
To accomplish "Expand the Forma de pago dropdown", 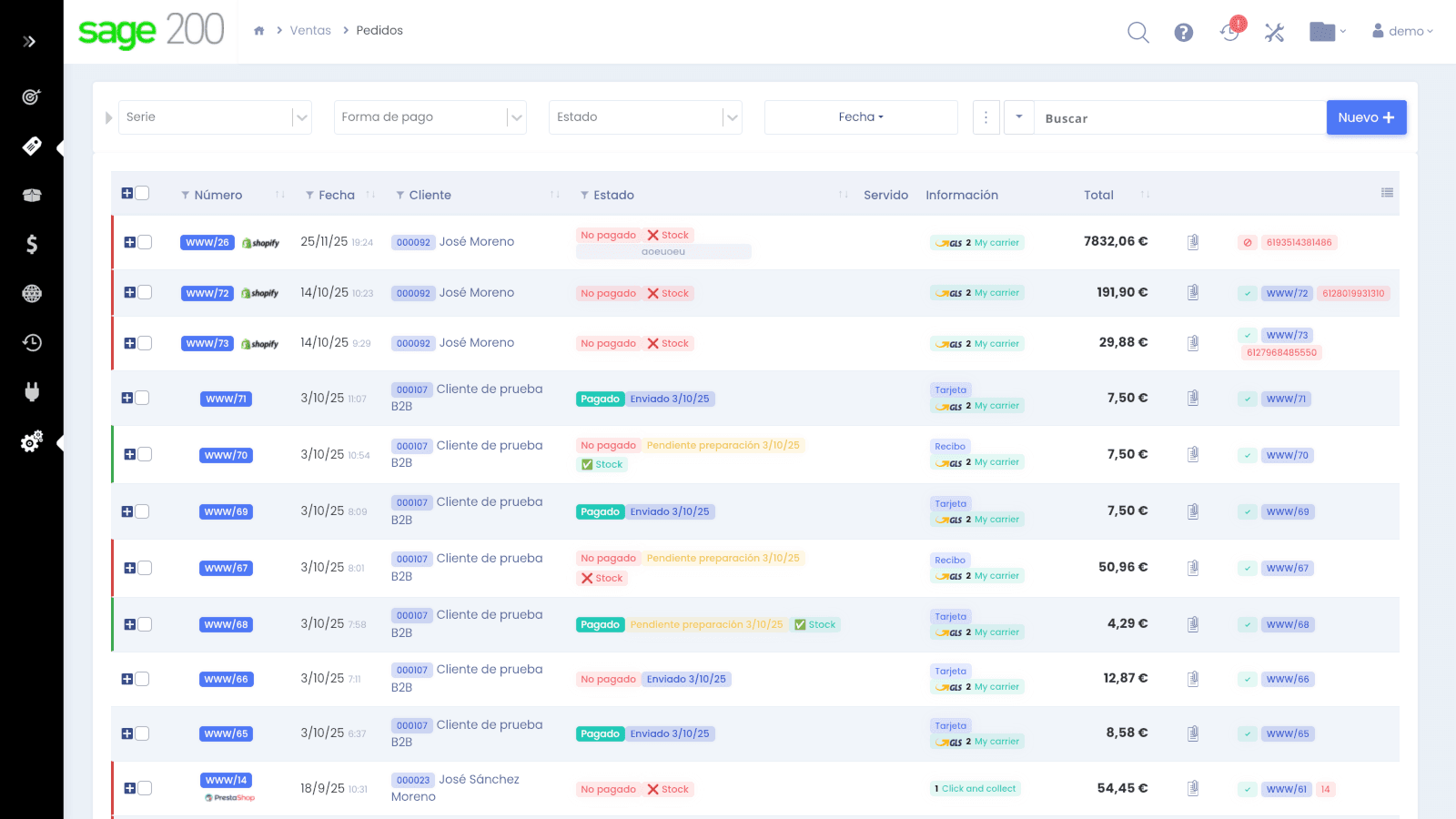I will click(430, 117).
